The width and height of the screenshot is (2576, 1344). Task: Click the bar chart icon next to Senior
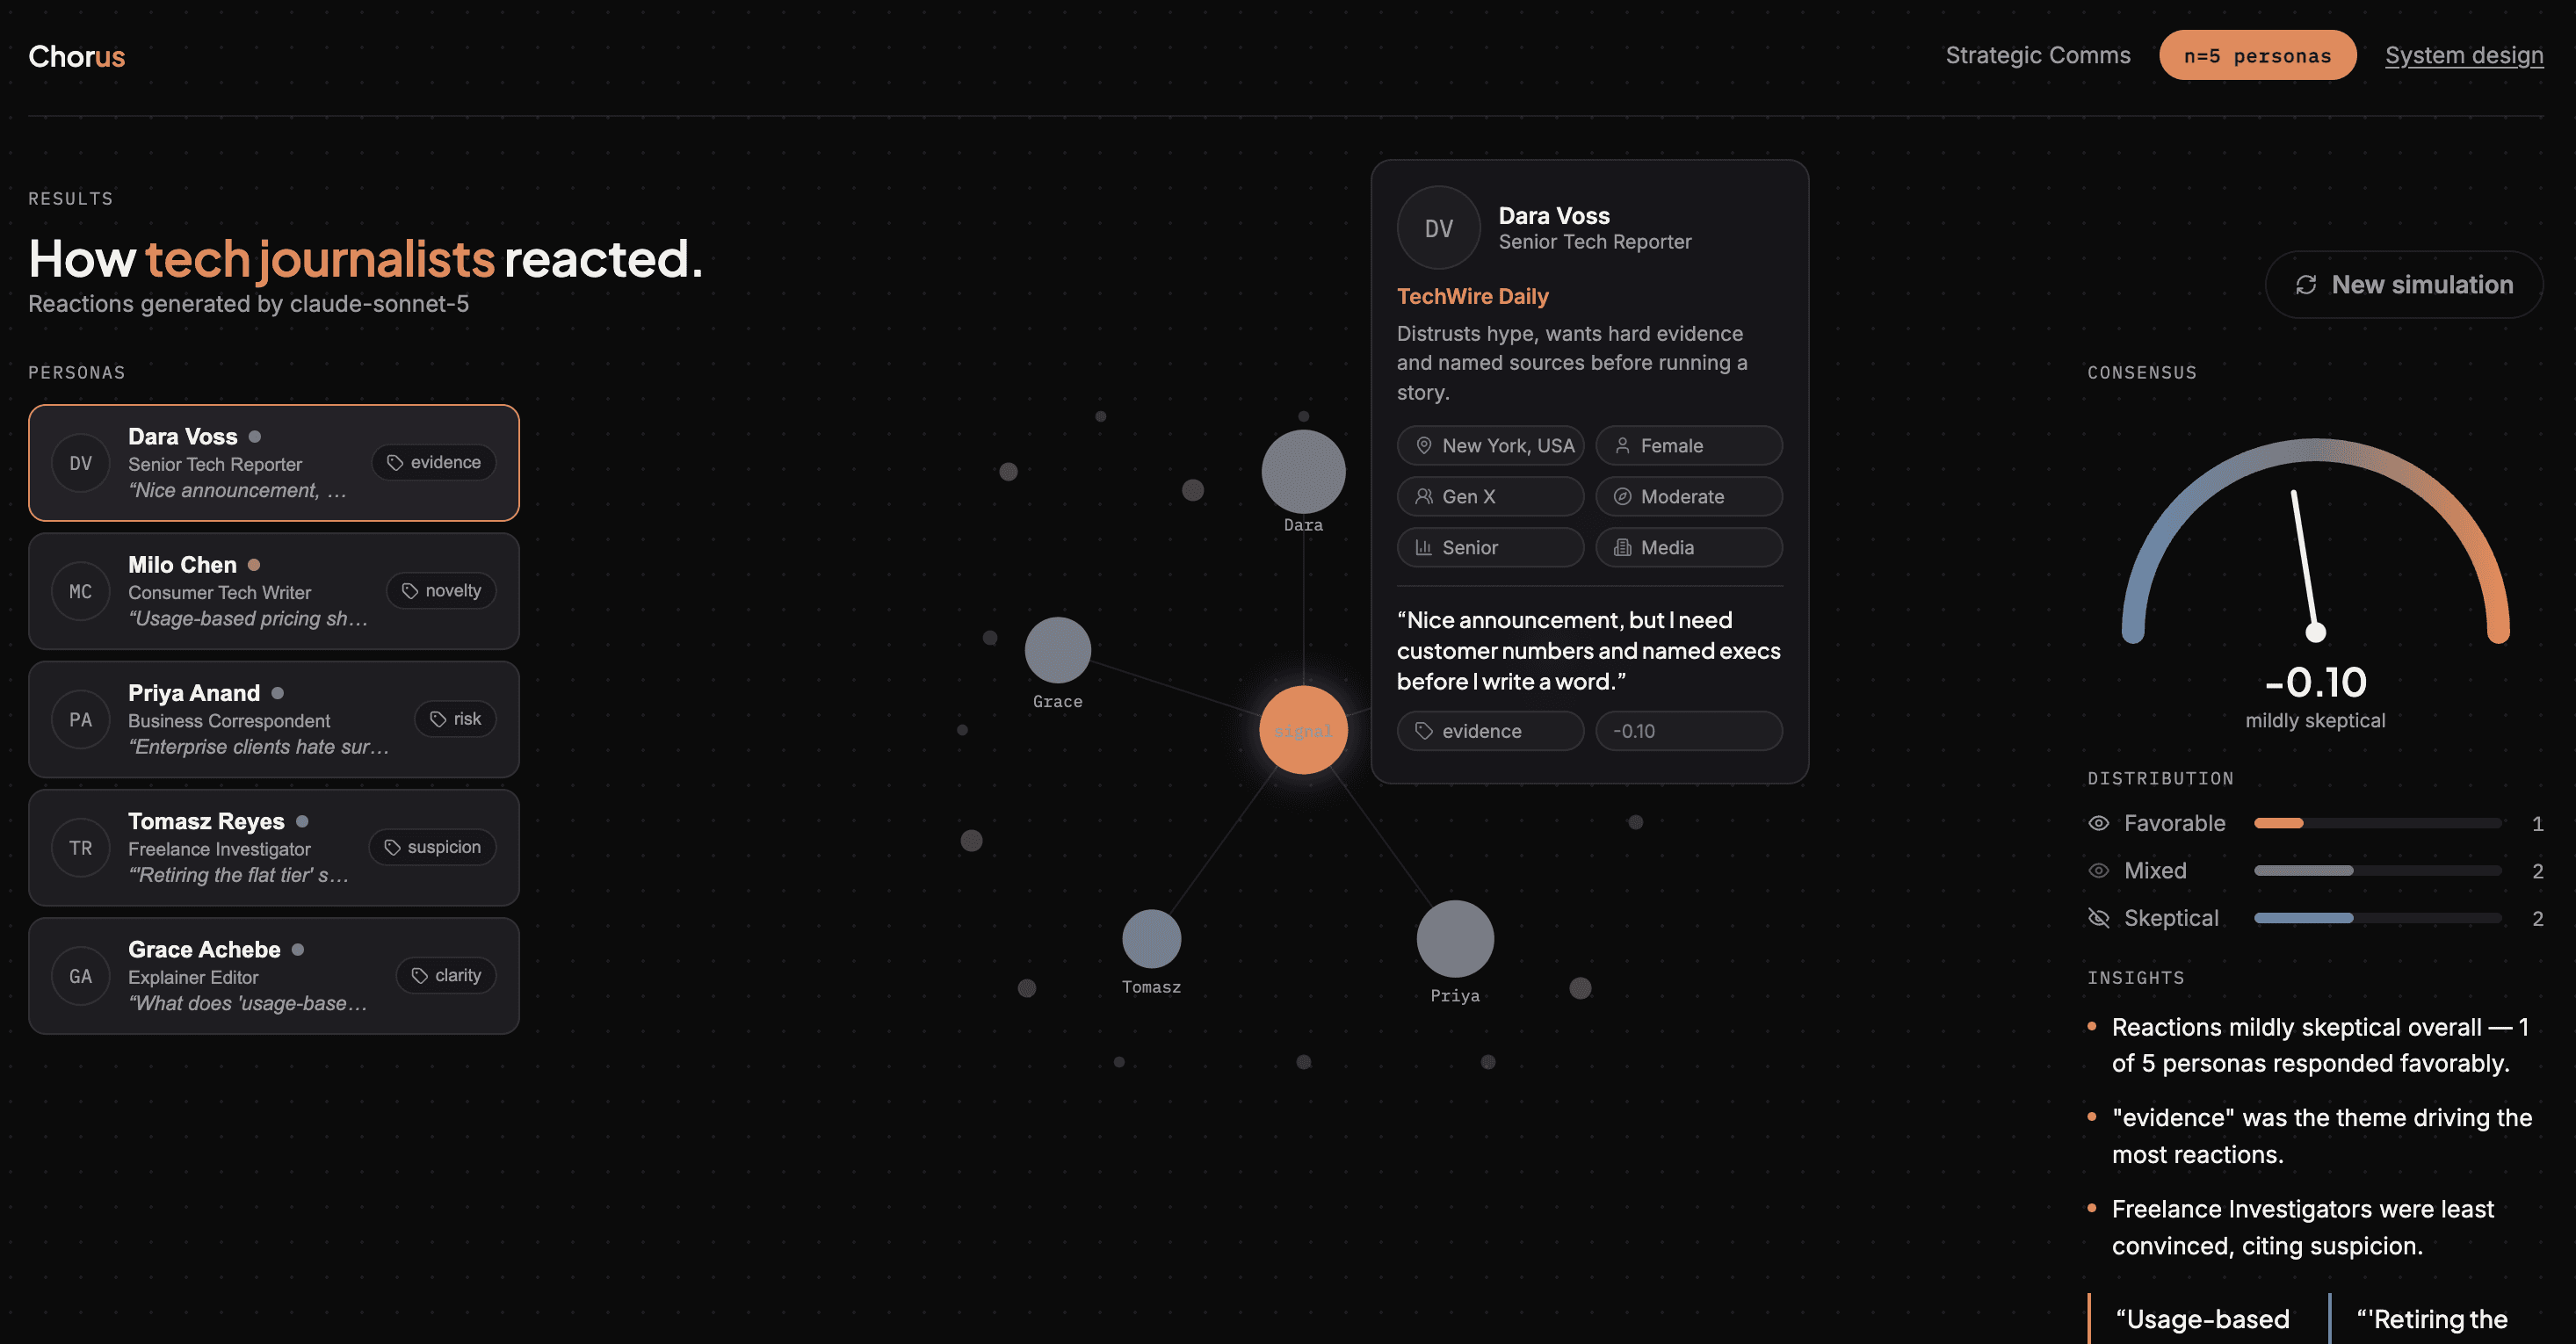click(1424, 547)
